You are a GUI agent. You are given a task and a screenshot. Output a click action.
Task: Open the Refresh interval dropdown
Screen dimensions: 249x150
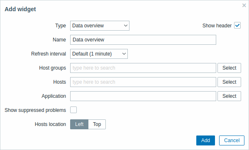pyautogui.click(x=99, y=54)
